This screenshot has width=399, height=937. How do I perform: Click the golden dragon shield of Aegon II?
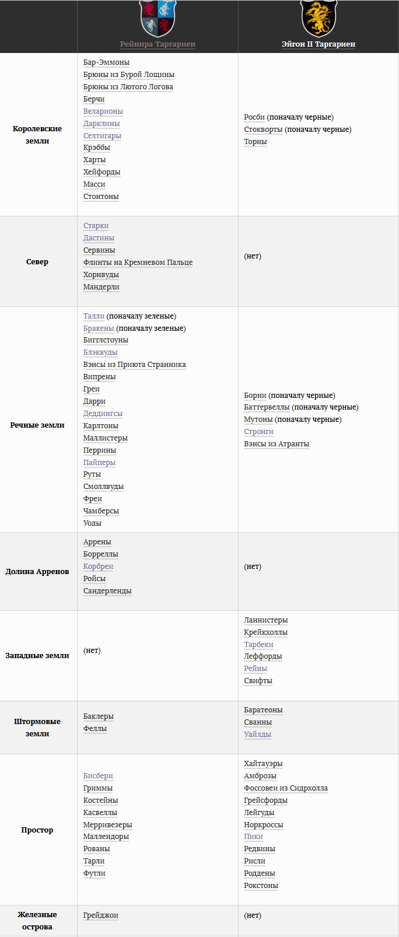pos(318,19)
